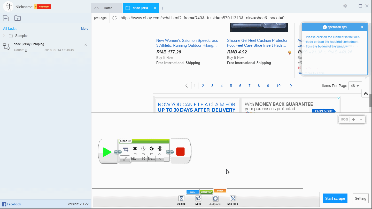
Task: Click the scroll-to-top arrow button
Action: pyautogui.click(x=366, y=94)
